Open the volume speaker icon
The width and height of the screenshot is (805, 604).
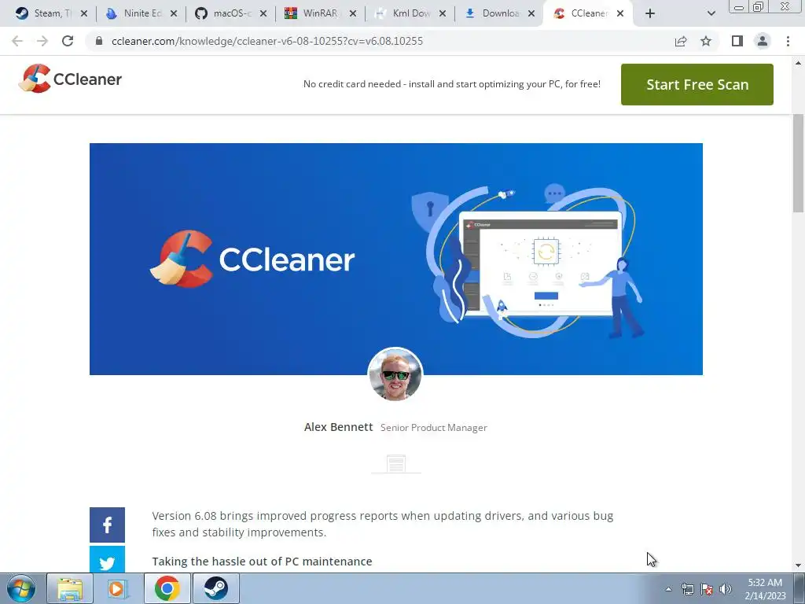[725, 589]
